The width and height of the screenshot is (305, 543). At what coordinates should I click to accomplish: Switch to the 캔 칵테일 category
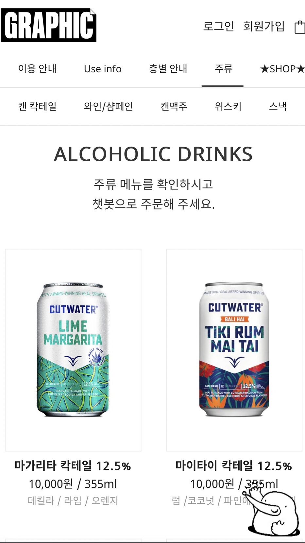point(37,106)
